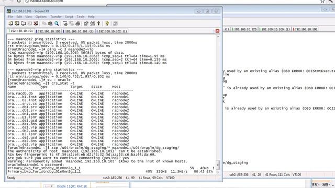Viewport: 335px width, 188px height.
Task: Open Global Options from the tools icon
Action: [92, 23]
